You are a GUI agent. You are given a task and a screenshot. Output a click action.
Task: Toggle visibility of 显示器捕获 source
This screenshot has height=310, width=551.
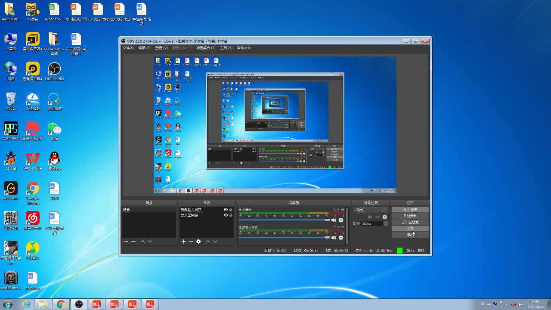pyautogui.click(x=226, y=215)
